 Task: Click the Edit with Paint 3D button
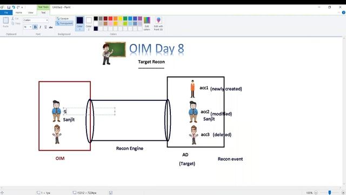tap(158, 23)
